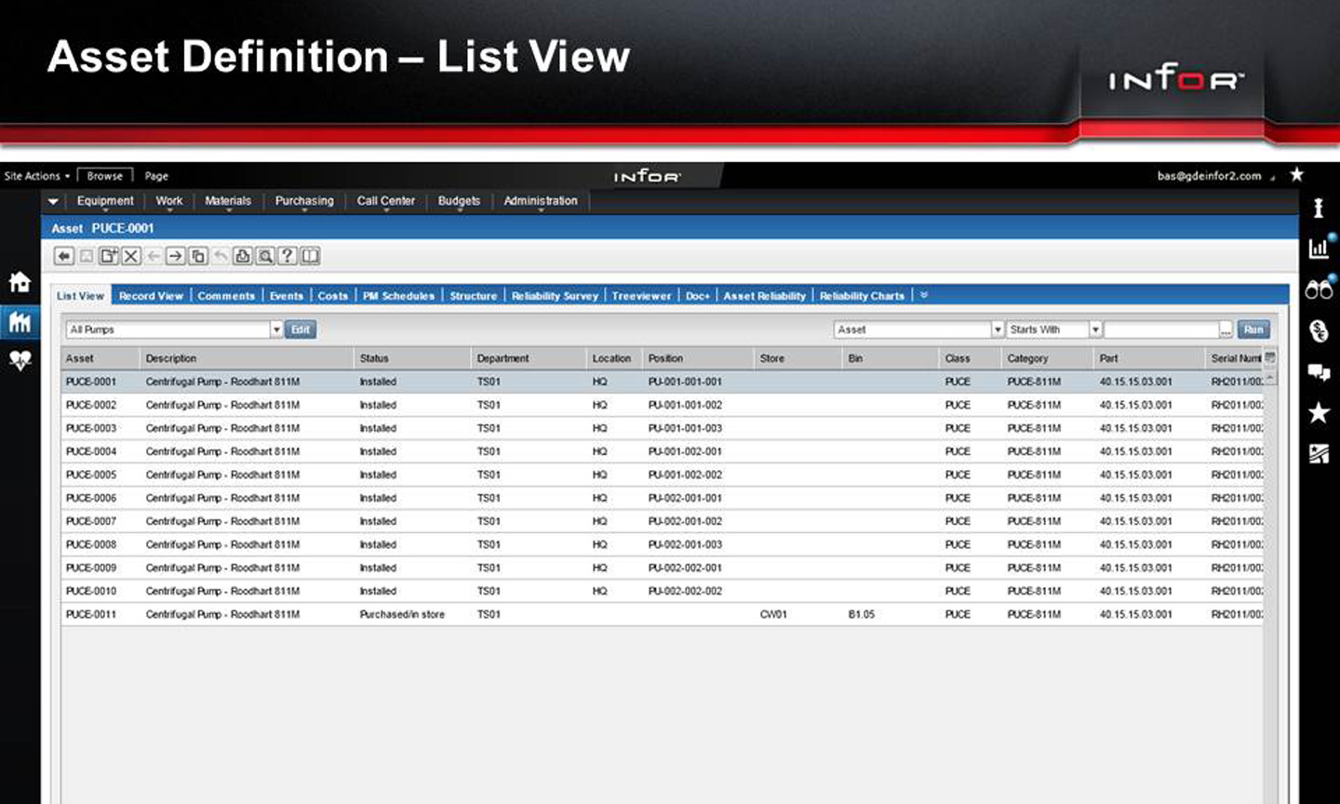The height and width of the screenshot is (804, 1340).
Task: Click the favorites star in right sidebar
Action: [x=1319, y=412]
